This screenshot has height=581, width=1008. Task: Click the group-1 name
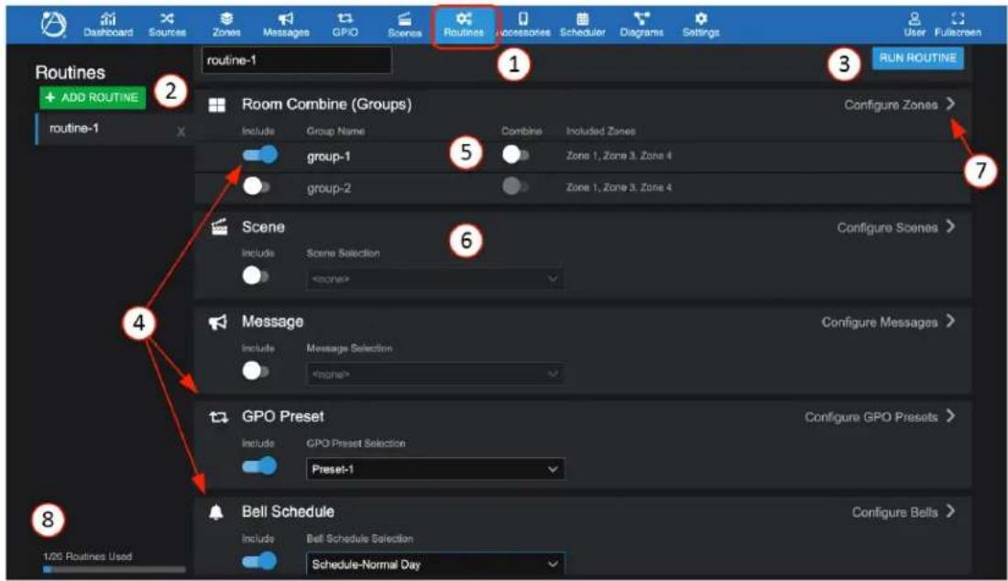pyautogui.click(x=328, y=156)
